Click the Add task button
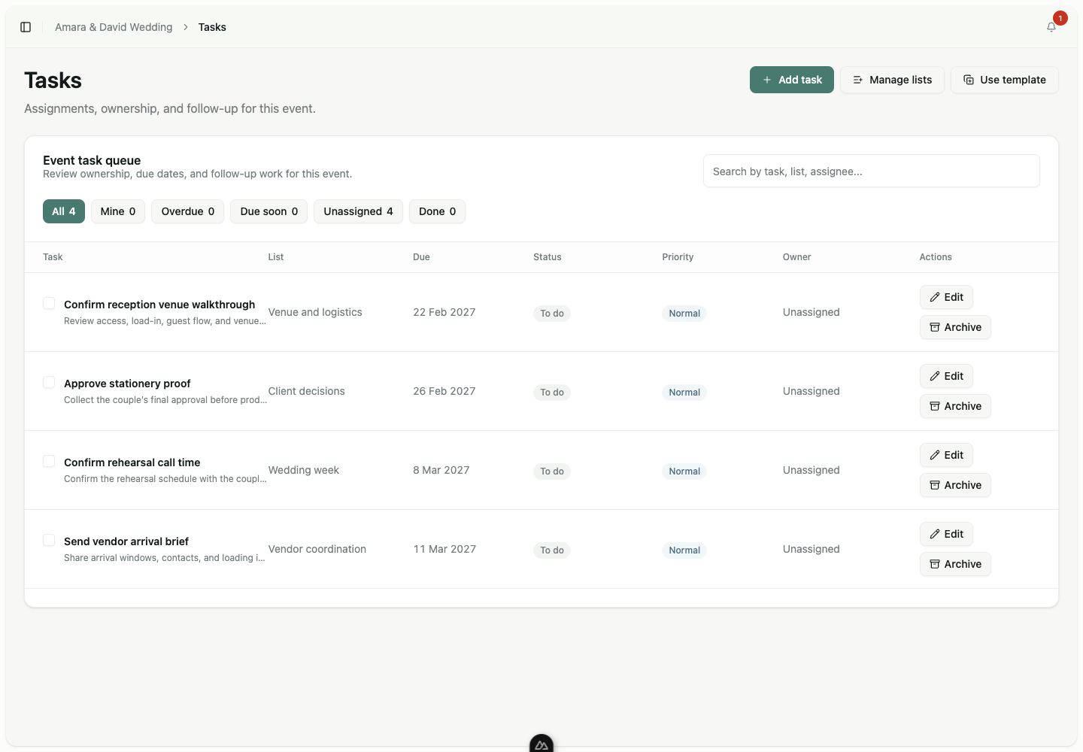 791,80
